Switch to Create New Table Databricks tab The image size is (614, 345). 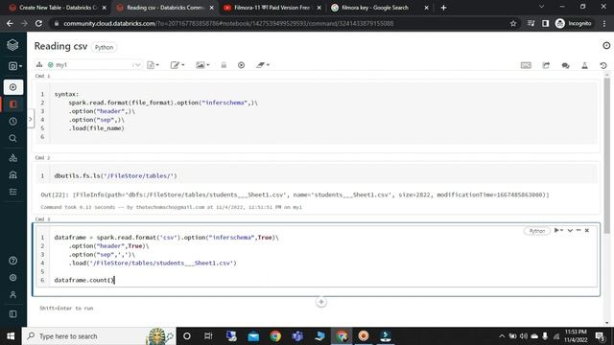click(58, 8)
